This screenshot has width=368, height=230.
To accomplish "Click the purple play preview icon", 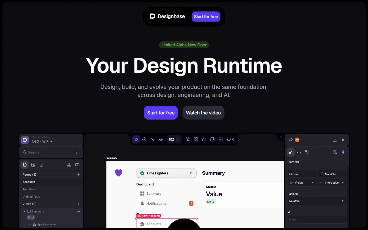I will point(343,140).
